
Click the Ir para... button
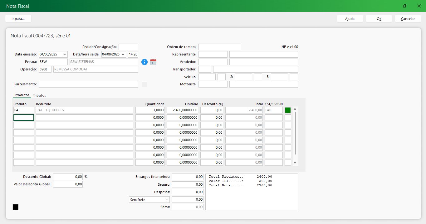[18, 19]
